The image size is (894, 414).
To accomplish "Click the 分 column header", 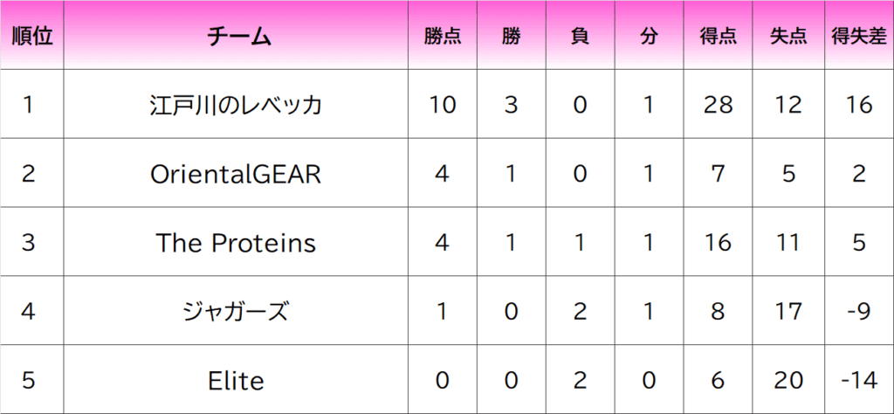I will coord(647,37).
